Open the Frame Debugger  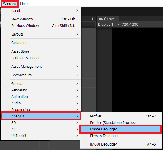121,129
